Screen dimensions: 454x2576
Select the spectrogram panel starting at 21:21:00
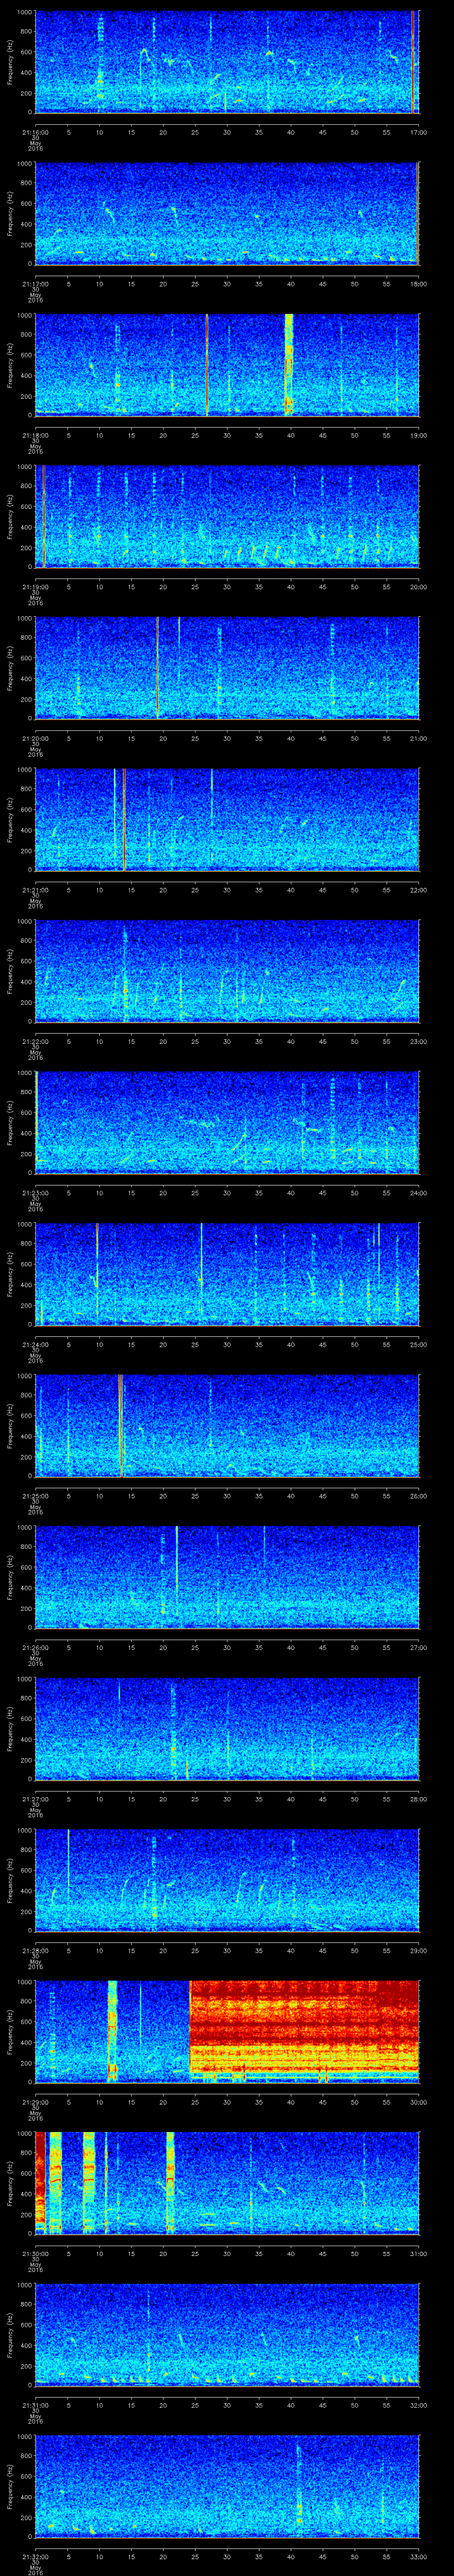pyautogui.click(x=227, y=819)
